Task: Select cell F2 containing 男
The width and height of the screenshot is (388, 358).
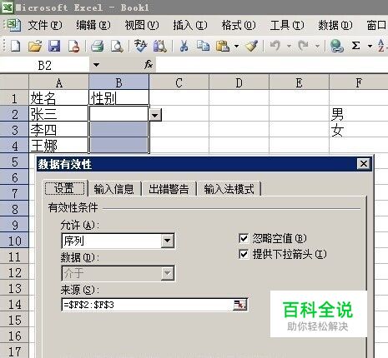Action: click(x=359, y=113)
